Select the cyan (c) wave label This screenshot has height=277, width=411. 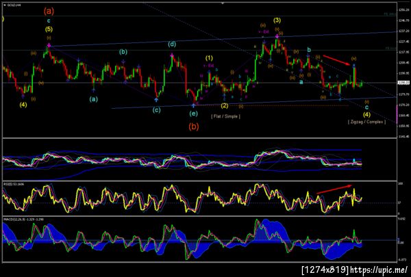click(156, 110)
